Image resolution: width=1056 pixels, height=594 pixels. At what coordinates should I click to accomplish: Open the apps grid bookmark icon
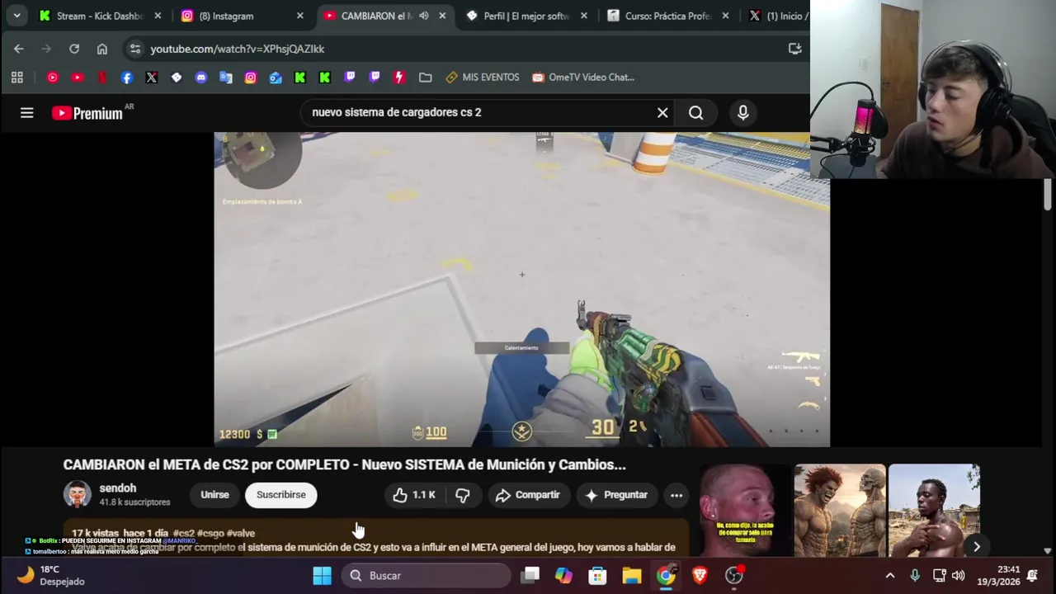coord(16,78)
